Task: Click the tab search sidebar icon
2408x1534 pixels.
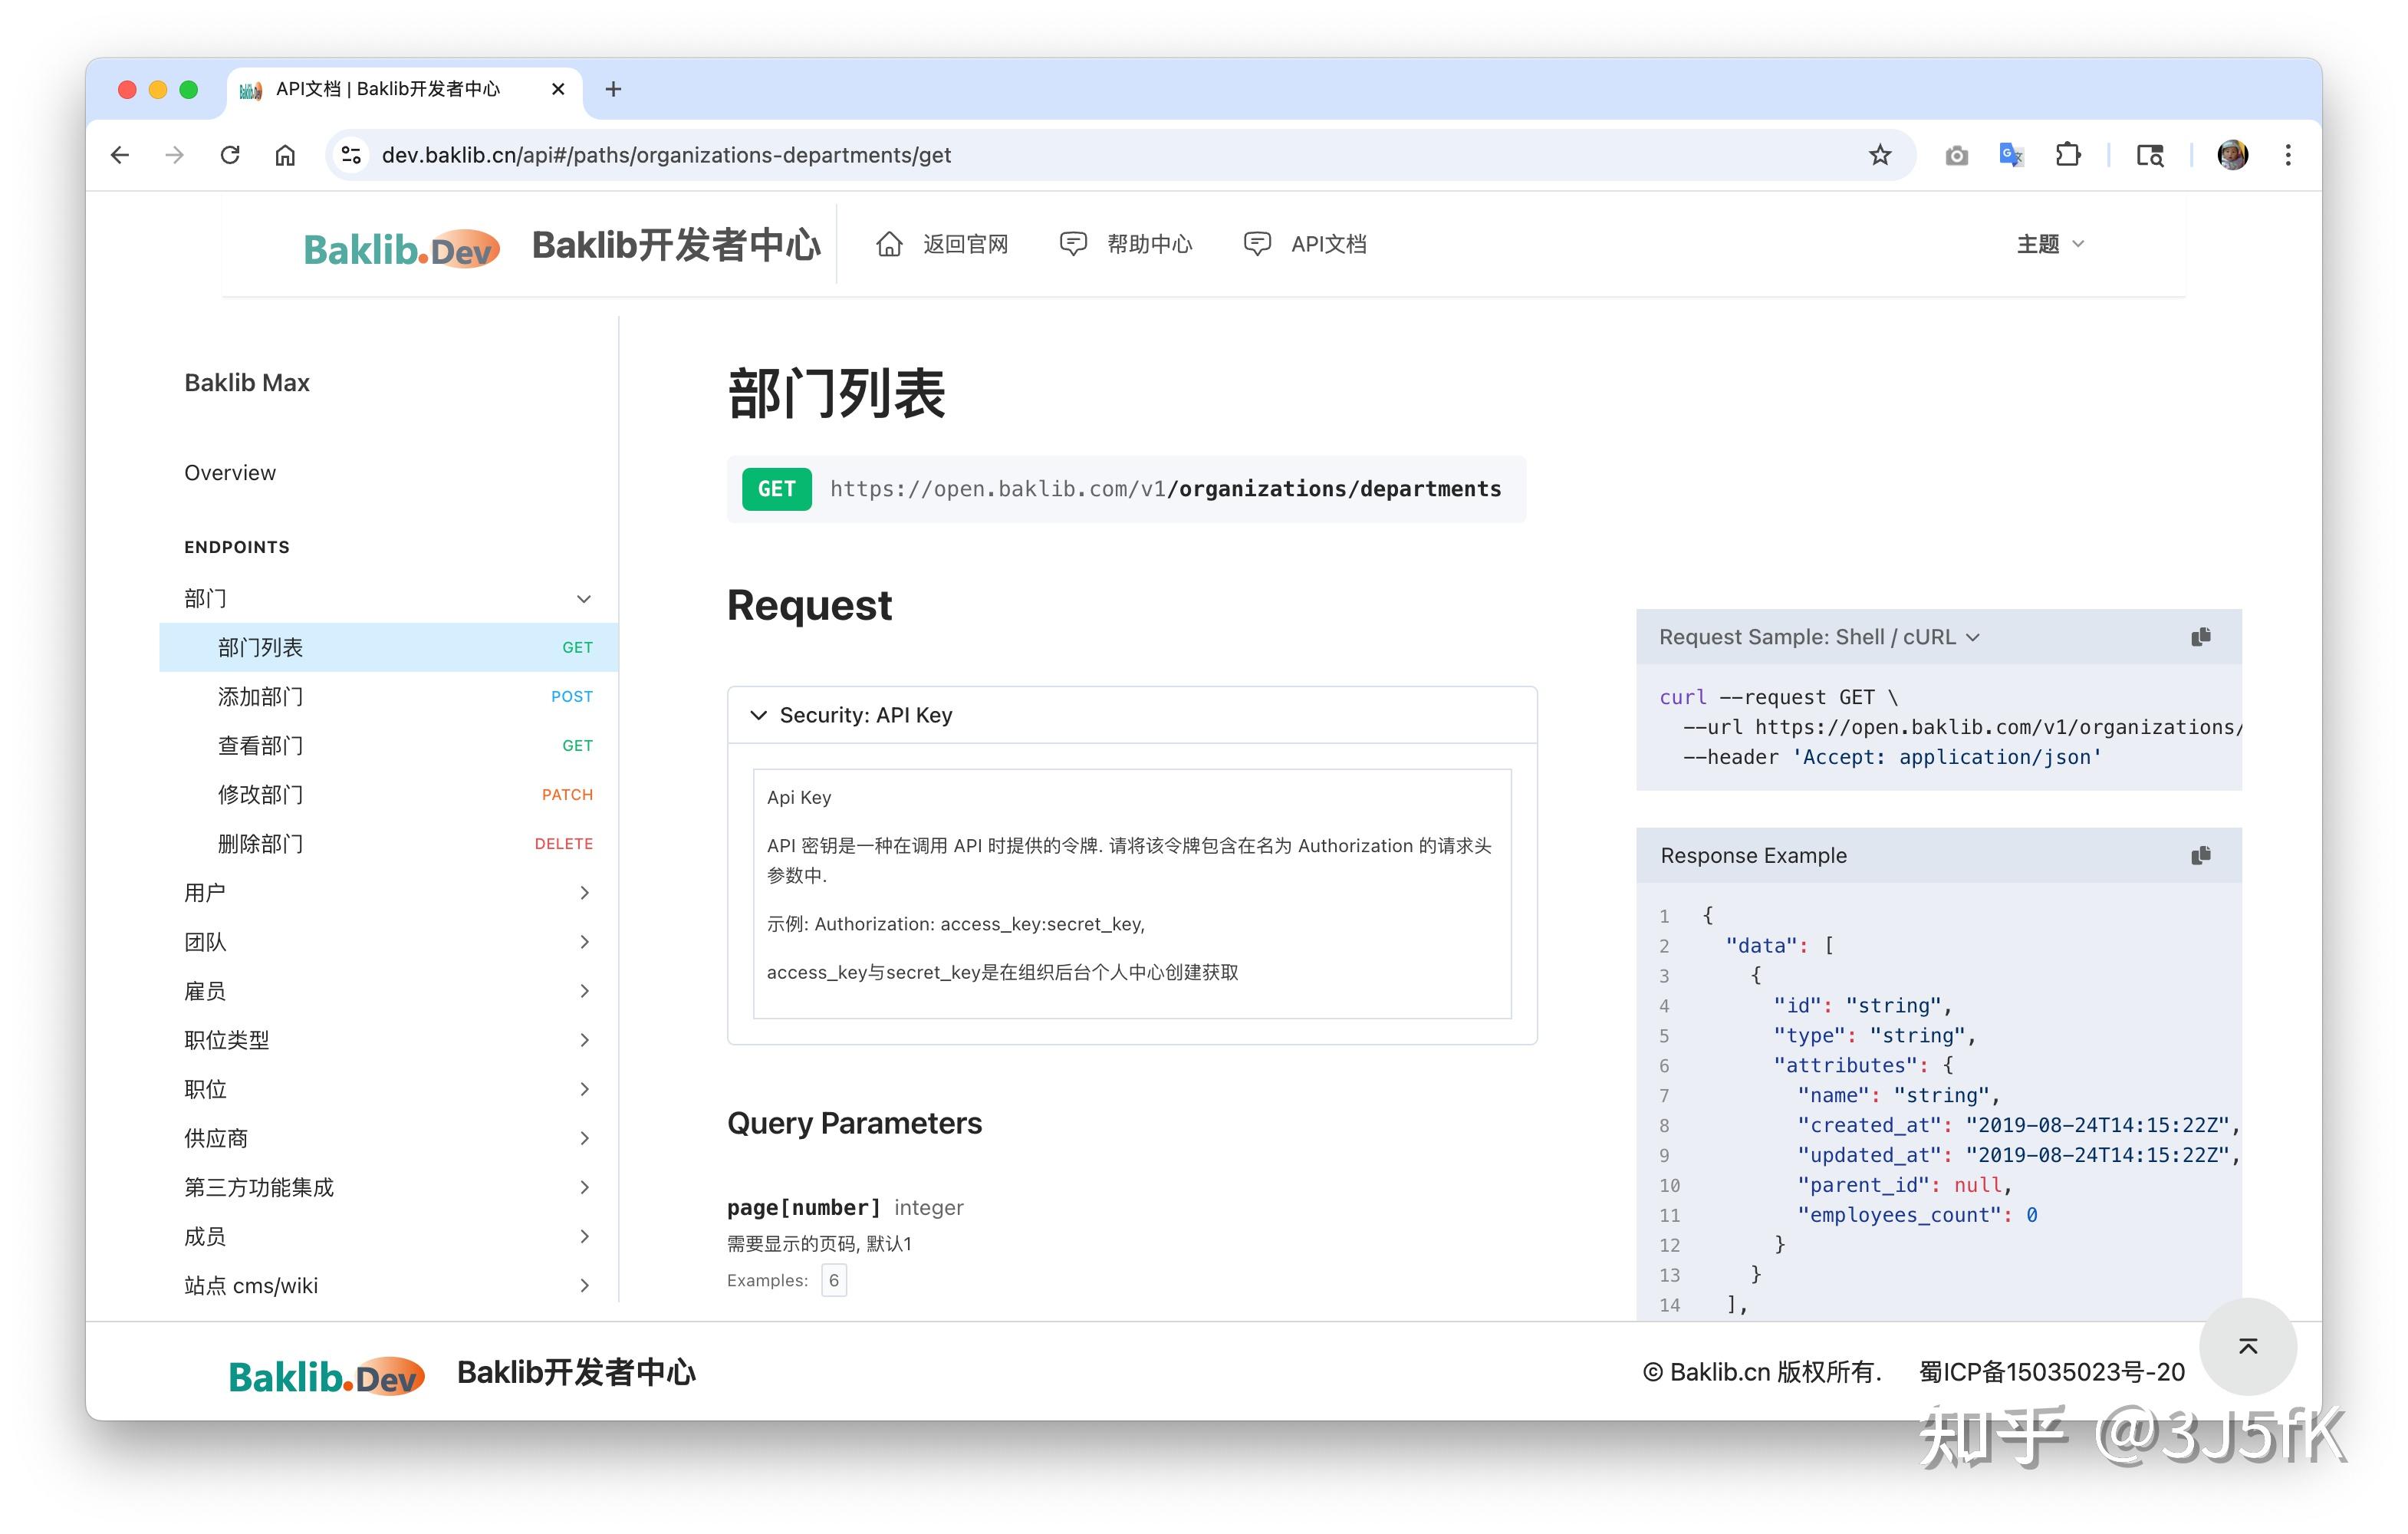Action: (2150, 155)
